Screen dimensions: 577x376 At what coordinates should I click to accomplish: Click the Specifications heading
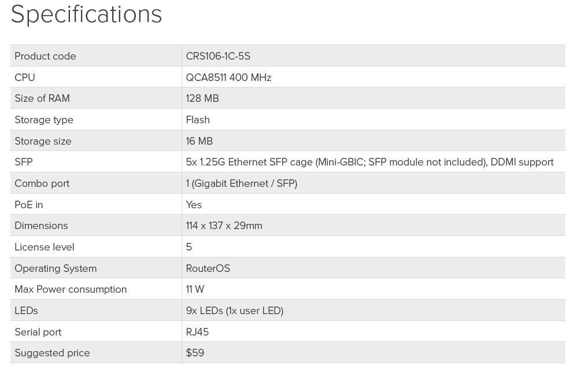tap(86, 14)
